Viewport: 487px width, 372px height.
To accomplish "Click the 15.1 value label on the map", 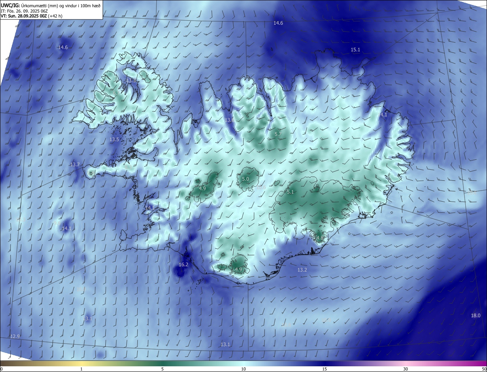I will pos(355,50).
